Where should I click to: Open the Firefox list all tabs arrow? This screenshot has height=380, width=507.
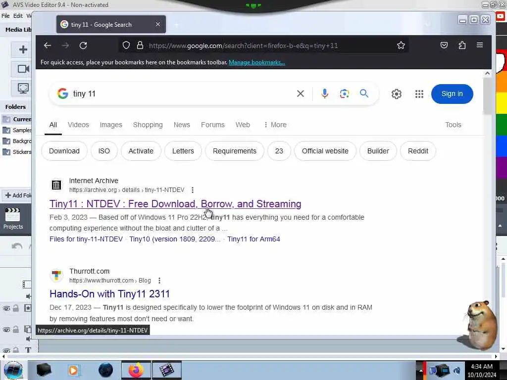427,25
